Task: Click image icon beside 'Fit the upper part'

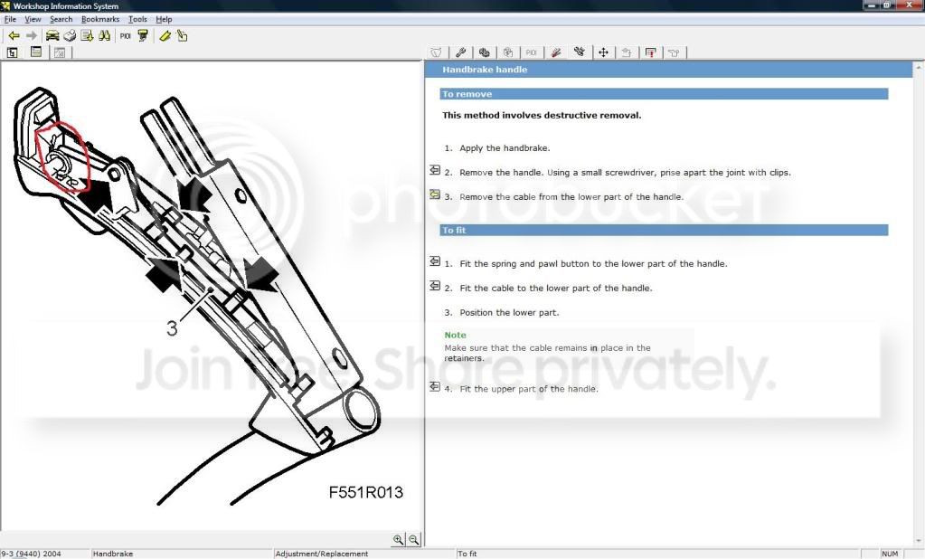Action: click(x=434, y=386)
